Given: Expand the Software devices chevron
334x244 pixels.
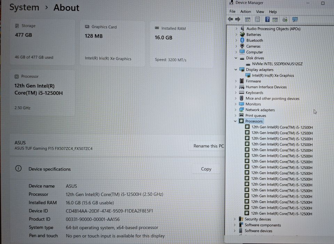Looking at the screenshot, I should coord(234,230).
